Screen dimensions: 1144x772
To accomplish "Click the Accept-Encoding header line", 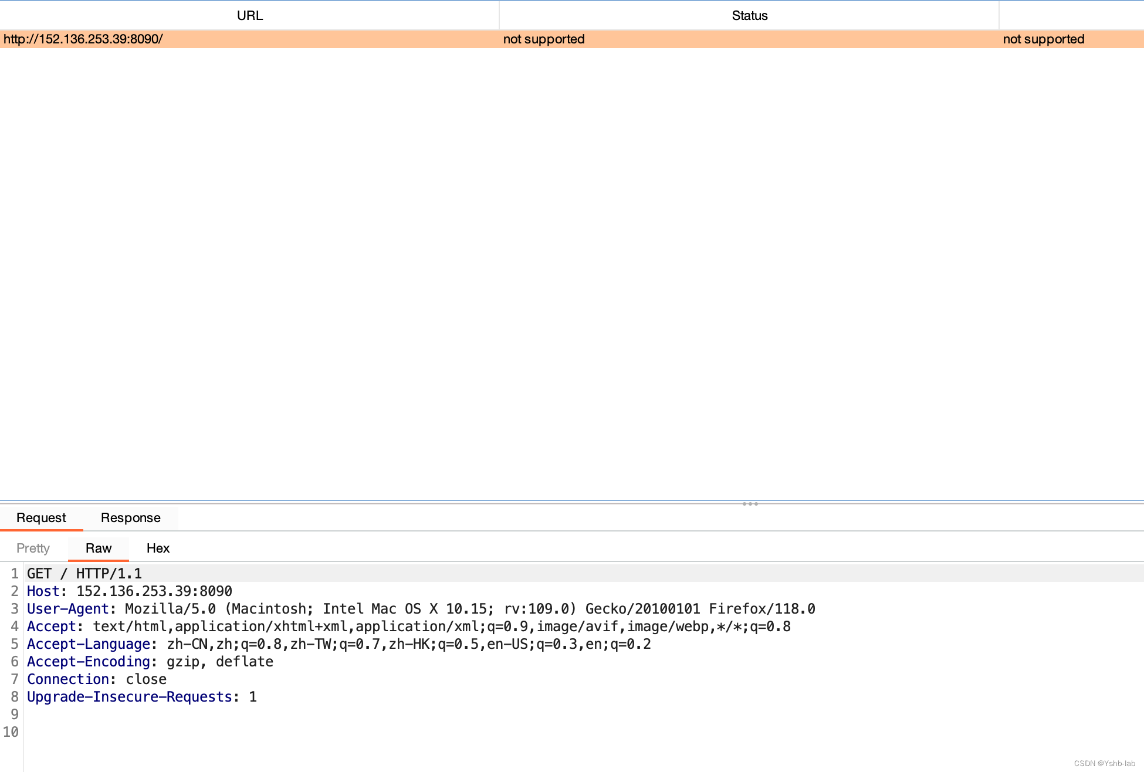I will tap(150, 661).
